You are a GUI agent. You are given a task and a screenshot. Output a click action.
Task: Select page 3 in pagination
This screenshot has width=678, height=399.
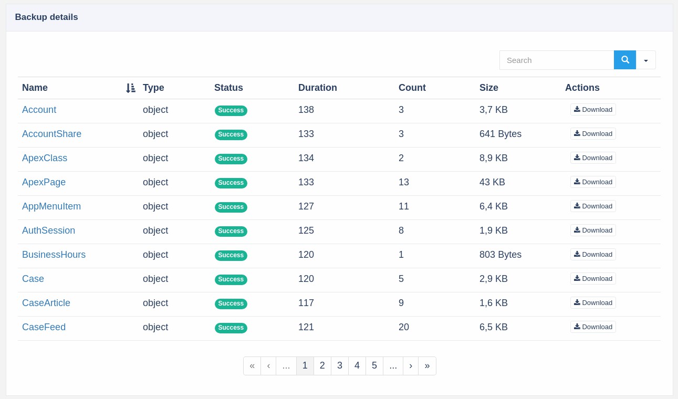click(340, 366)
